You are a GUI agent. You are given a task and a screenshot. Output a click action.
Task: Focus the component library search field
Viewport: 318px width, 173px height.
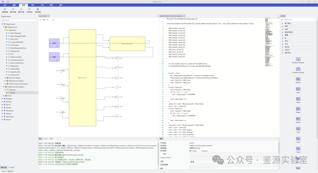[297, 20]
